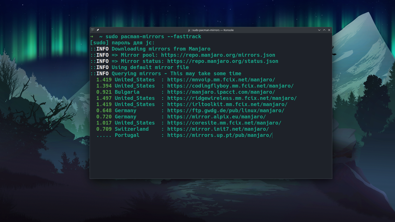Viewport: 395px width, 222px height.
Task: Click the URL https://repo.manjaro.org/mirrors.json
Action: point(218,55)
